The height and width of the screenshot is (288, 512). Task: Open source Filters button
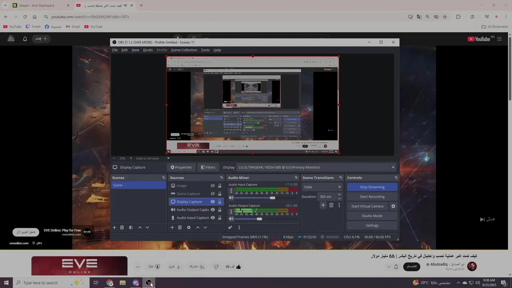click(208, 167)
